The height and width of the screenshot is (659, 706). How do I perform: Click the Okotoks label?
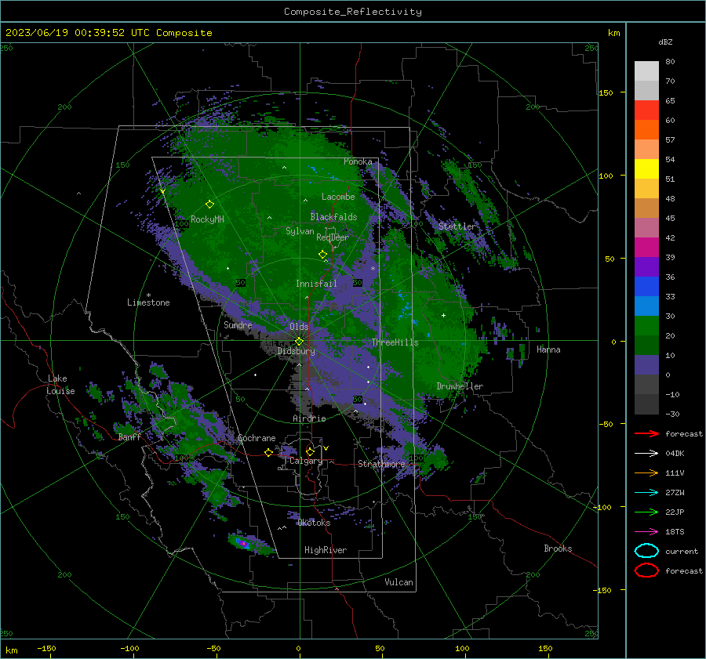[x=314, y=523]
